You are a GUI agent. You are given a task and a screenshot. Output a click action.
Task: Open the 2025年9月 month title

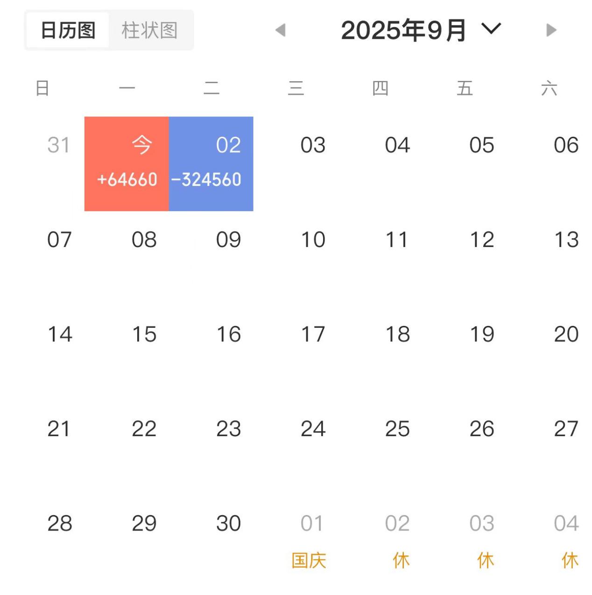click(x=403, y=30)
